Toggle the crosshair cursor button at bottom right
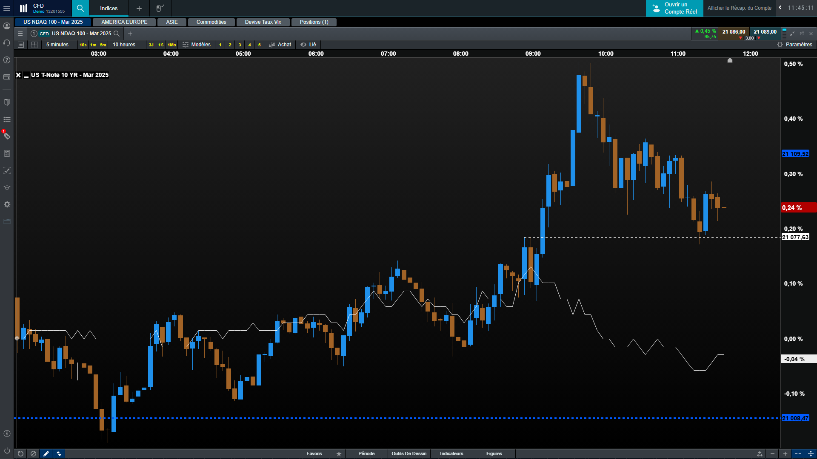This screenshot has width=817, height=459. 798,453
